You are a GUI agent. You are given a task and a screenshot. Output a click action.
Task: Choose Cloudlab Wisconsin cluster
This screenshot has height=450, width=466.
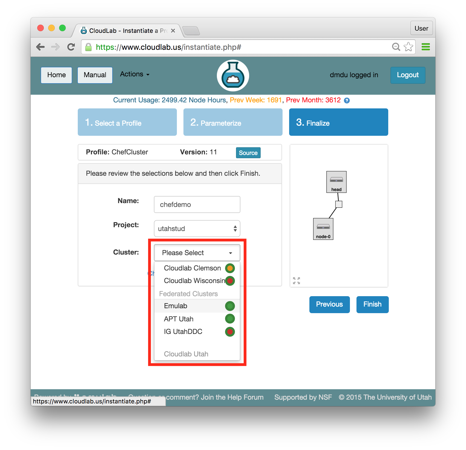(x=197, y=281)
